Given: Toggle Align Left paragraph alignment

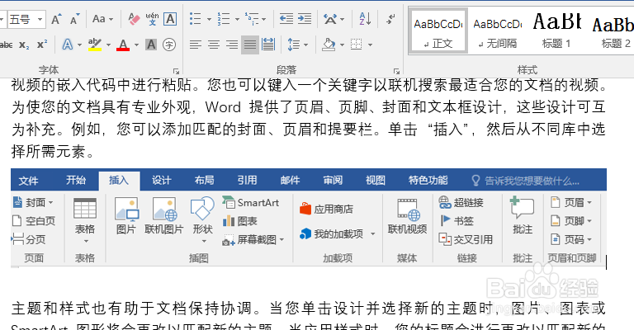Looking at the screenshot, I should point(196,45).
